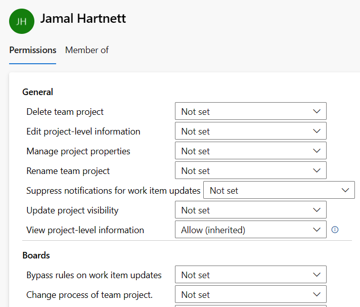Click Suppress notifications for work item updates label
This screenshot has height=307, width=360.
click(113, 191)
